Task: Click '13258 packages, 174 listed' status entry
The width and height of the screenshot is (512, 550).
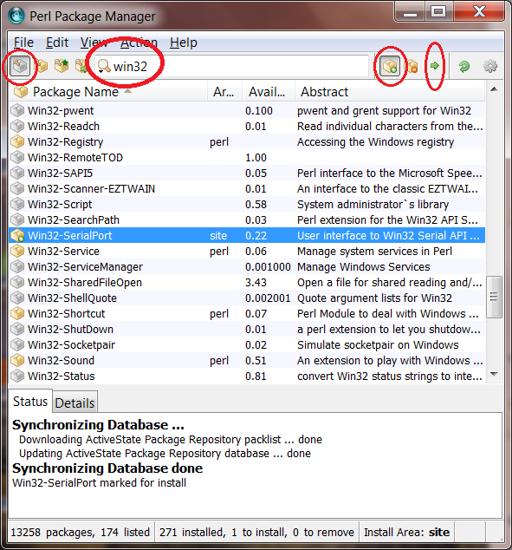Action: (x=81, y=532)
